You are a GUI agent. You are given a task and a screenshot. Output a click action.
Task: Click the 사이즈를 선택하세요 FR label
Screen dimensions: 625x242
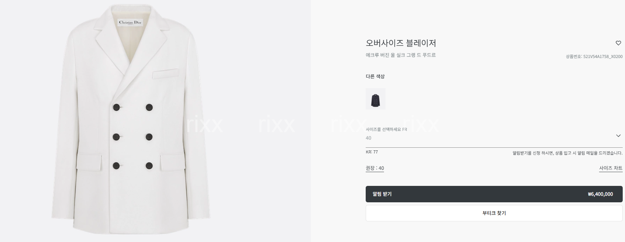tap(386, 129)
